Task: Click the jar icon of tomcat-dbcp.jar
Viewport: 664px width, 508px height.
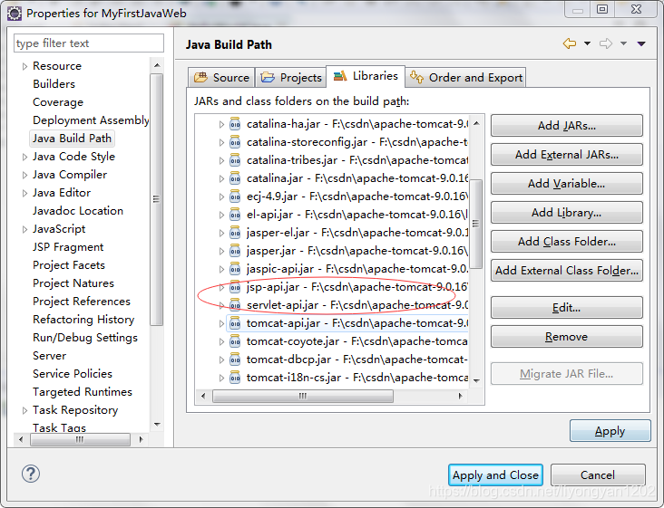Action: coord(235,359)
